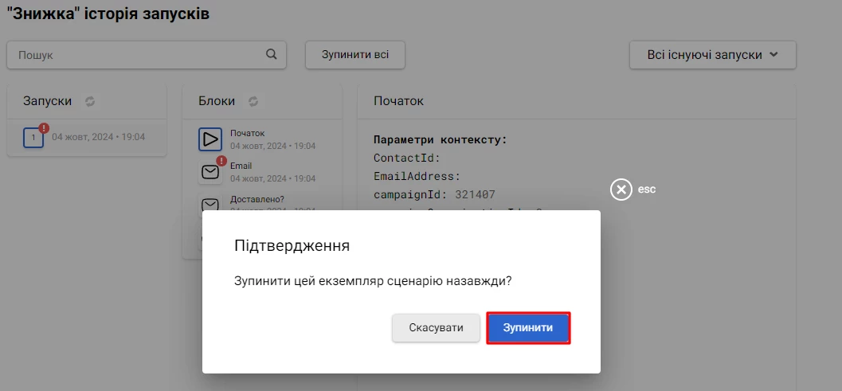Click the ContactId parameter line

[407, 158]
